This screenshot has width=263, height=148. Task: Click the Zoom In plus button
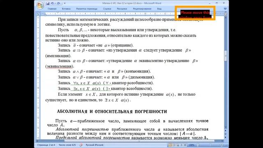coord(221,145)
